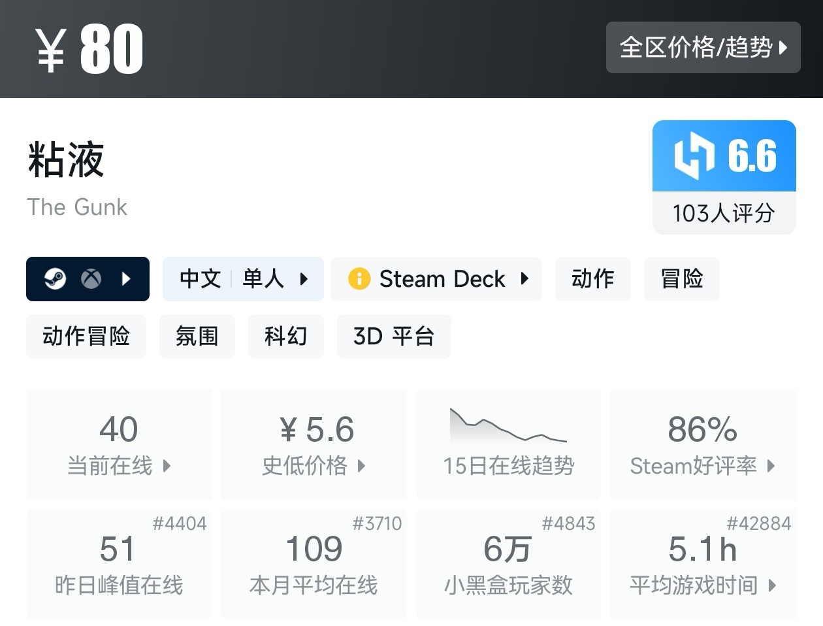
Task: Expand the platform selector arrow
Action: (x=126, y=279)
